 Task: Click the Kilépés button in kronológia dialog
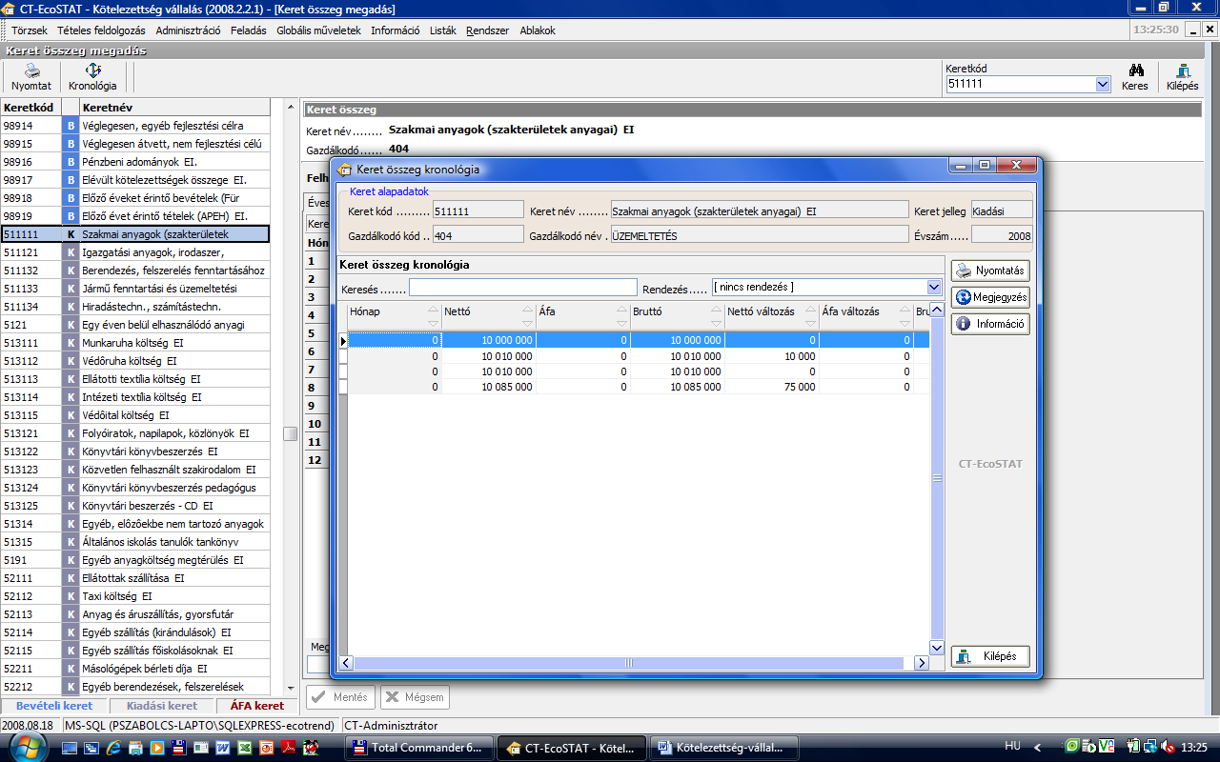pyautogui.click(x=990, y=656)
